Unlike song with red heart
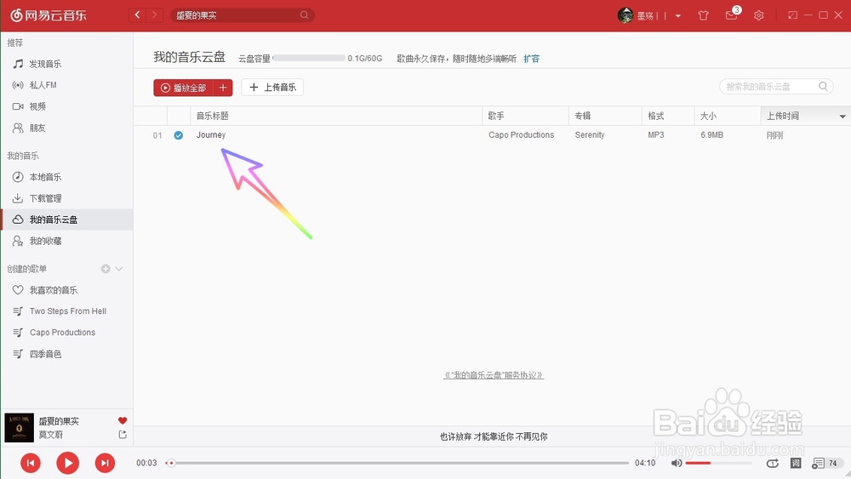Screen dimensions: 851x479 (123, 420)
